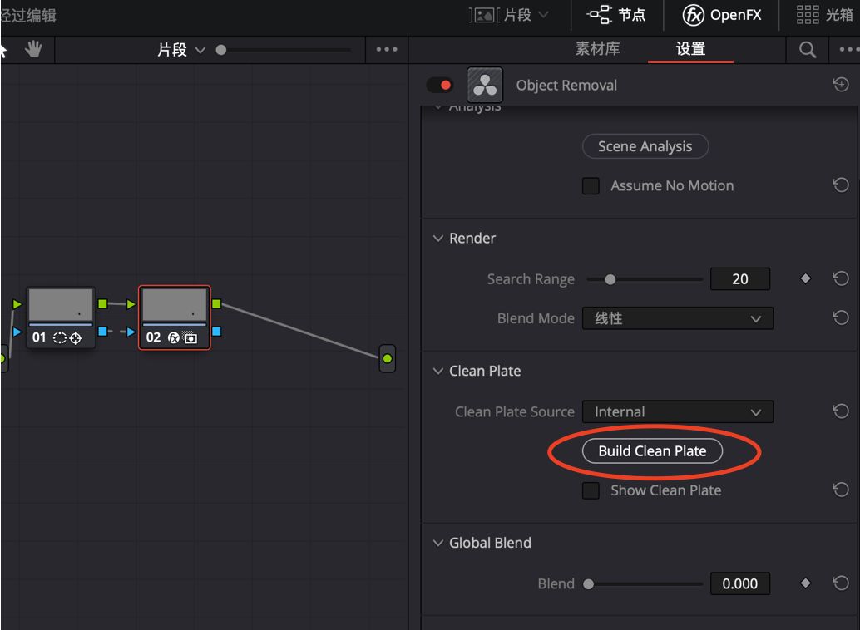The image size is (860, 630).
Task: Reset the Blend Mode setting
Action: (840, 318)
